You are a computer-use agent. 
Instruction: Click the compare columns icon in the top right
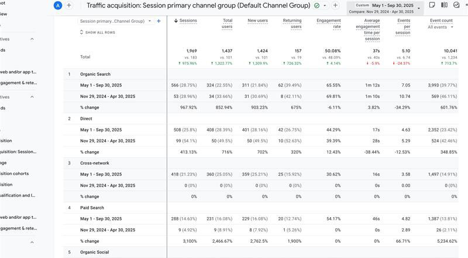(444, 5)
